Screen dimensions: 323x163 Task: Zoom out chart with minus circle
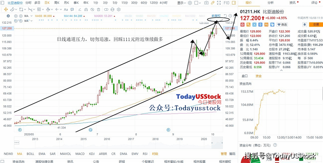click(x=230, y=16)
